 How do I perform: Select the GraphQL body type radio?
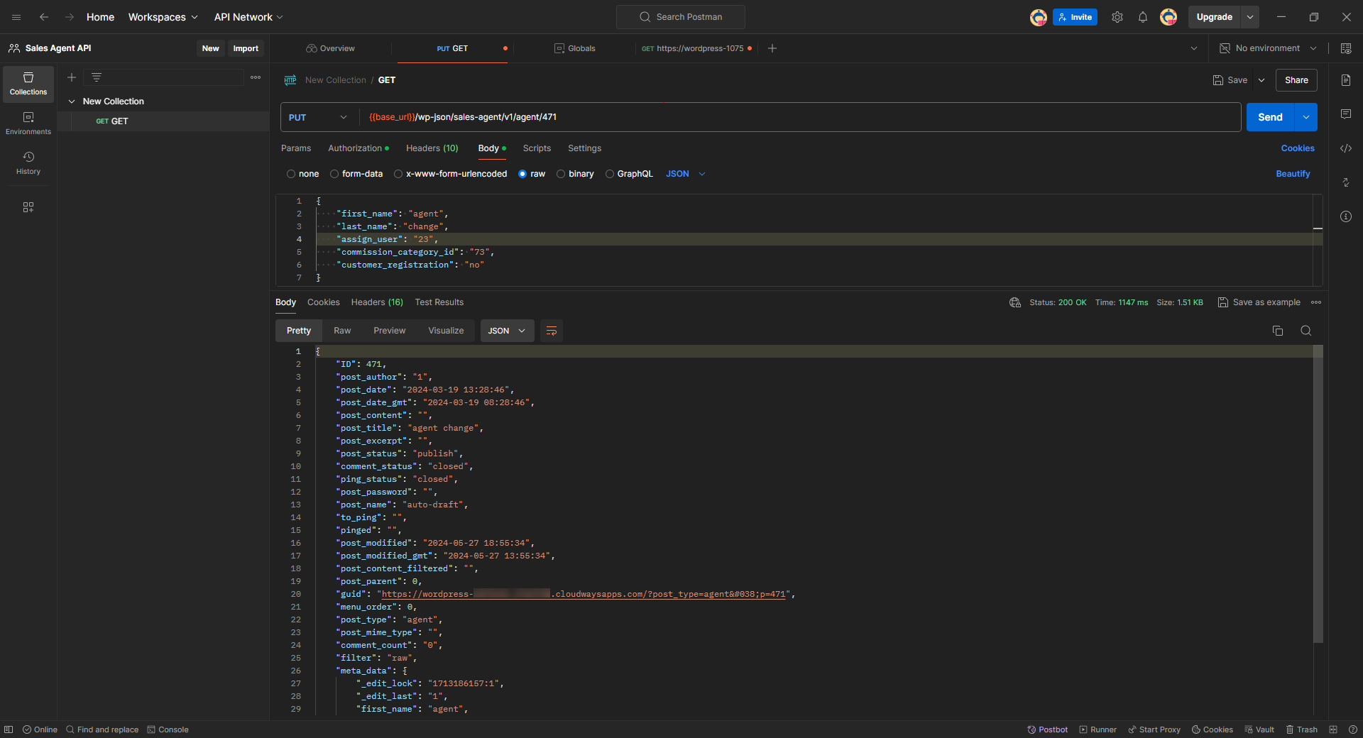coord(610,174)
